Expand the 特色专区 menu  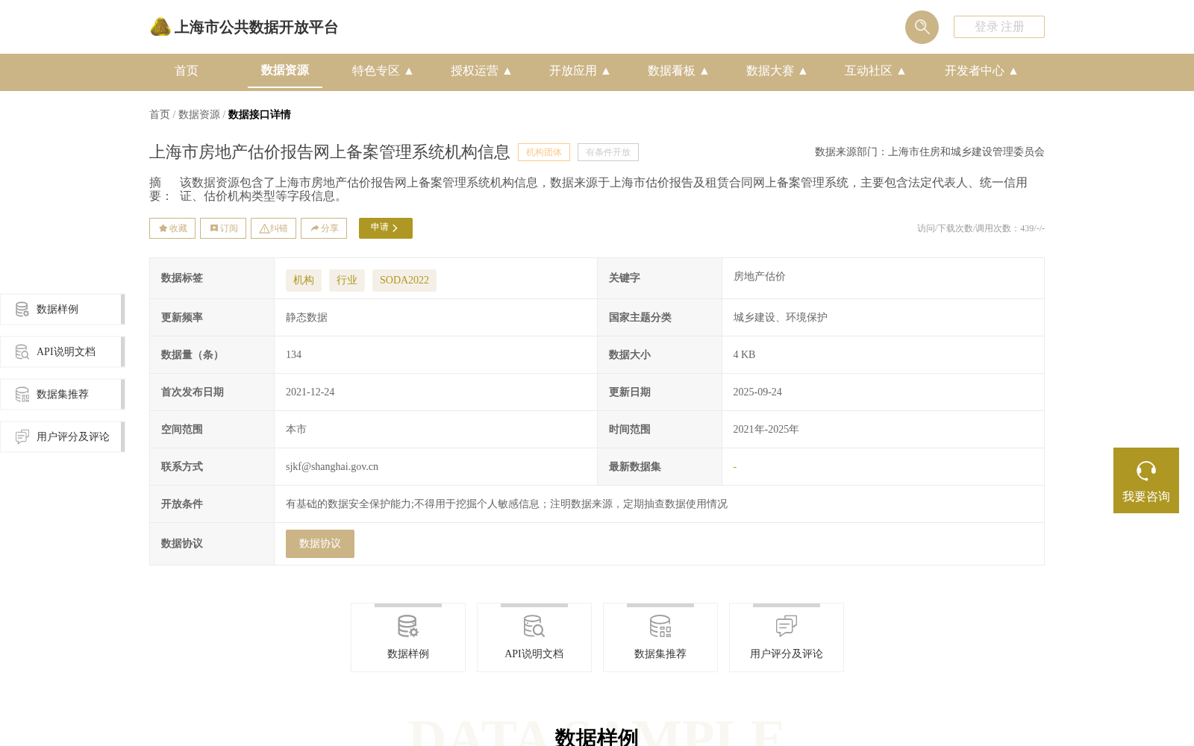(383, 71)
